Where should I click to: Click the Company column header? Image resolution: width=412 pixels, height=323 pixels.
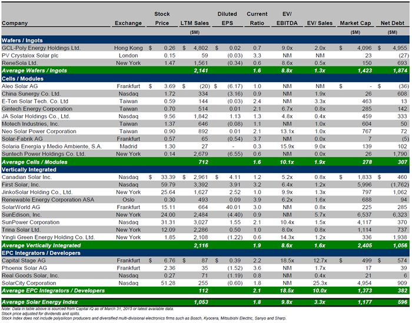click(15, 23)
